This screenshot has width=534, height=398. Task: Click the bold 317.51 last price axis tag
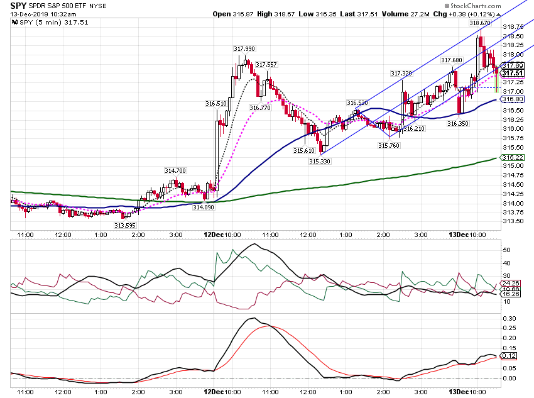click(512, 74)
